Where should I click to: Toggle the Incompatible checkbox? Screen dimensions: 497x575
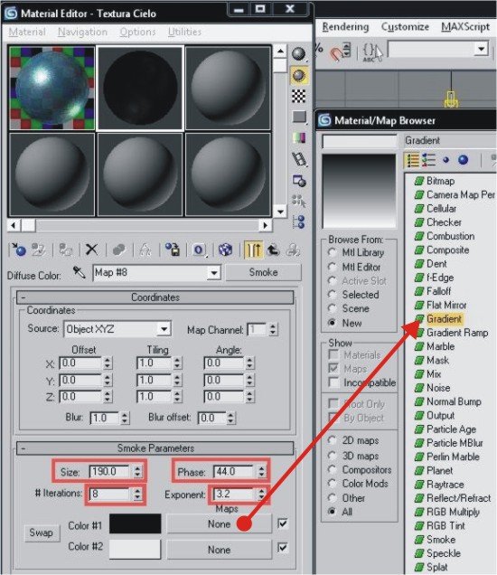[333, 382]
